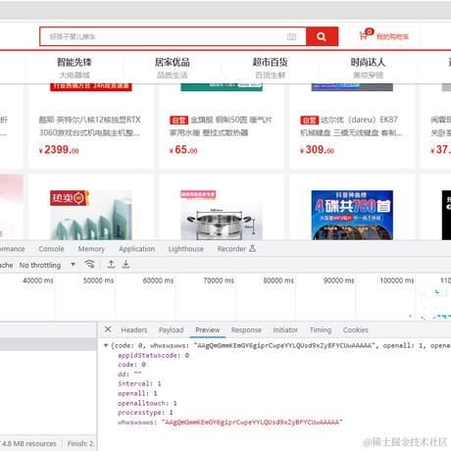This screenshot has height=451, width=451.
Task: Open the Response tab
Action: coord(246,330)
